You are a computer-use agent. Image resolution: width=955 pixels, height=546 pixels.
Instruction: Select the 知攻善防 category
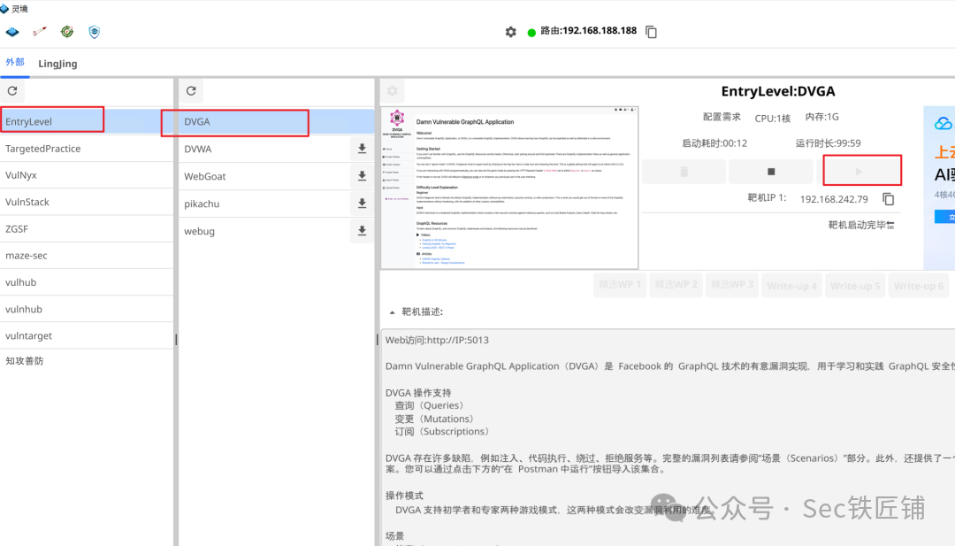[87, 361]
